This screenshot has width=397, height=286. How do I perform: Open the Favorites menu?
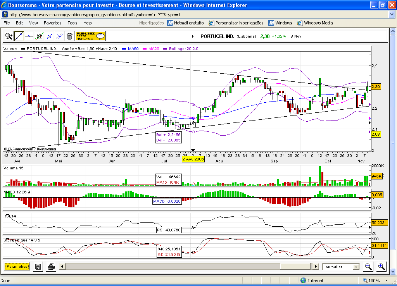pos(53,23)
